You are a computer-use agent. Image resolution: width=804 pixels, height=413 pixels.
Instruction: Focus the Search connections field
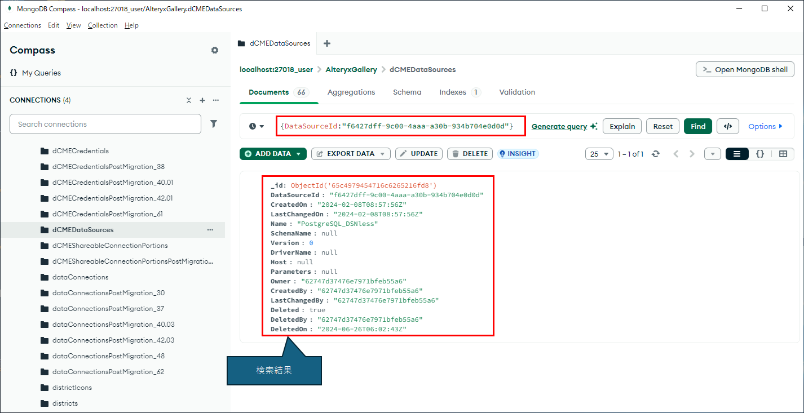pyautogui.click(x=105, y=124)
